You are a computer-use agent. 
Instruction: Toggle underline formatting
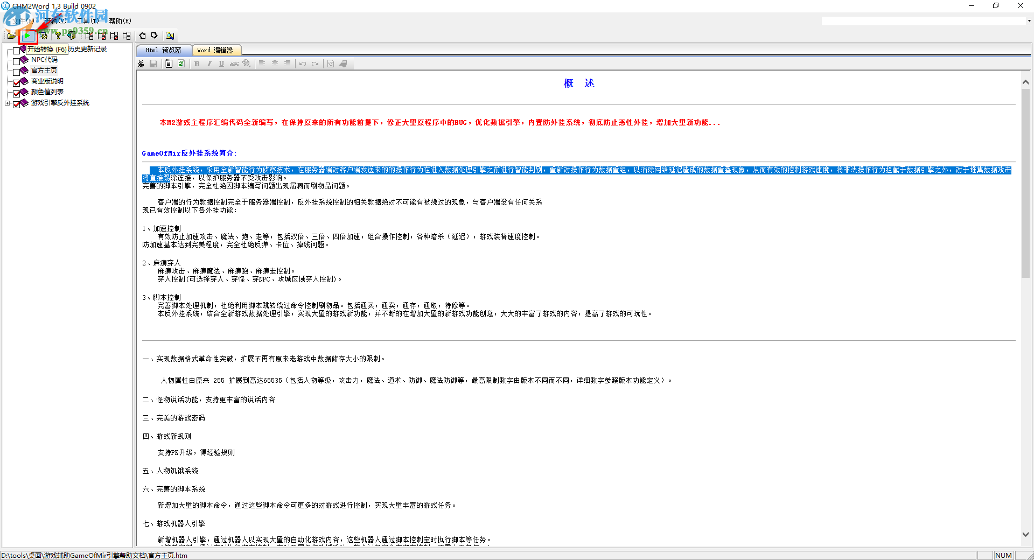[x=221, y=64]
